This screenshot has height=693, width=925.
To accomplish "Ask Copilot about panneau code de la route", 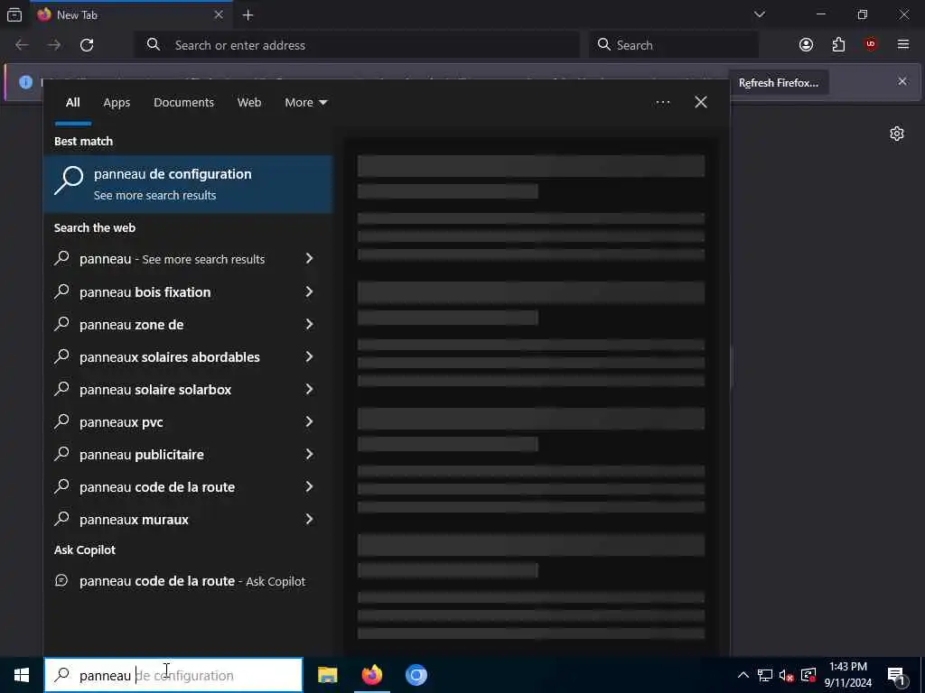I will [188, 581].
